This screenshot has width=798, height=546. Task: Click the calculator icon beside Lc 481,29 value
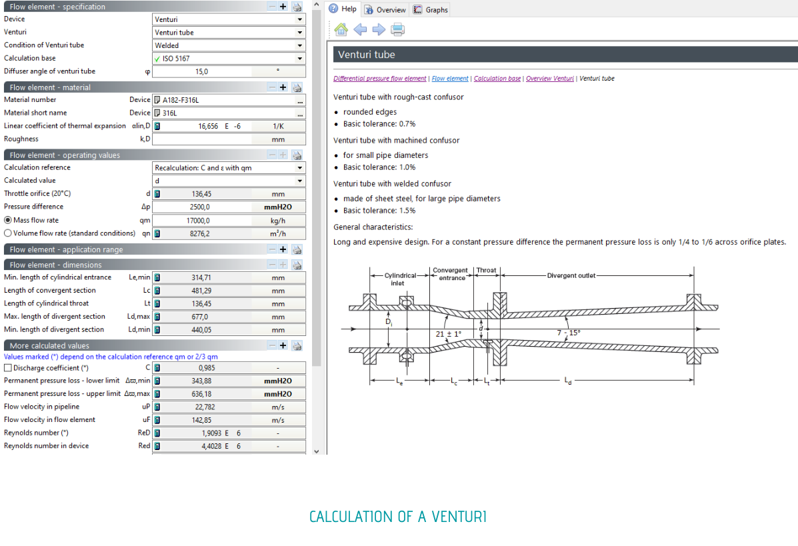[x=157, y=291]
